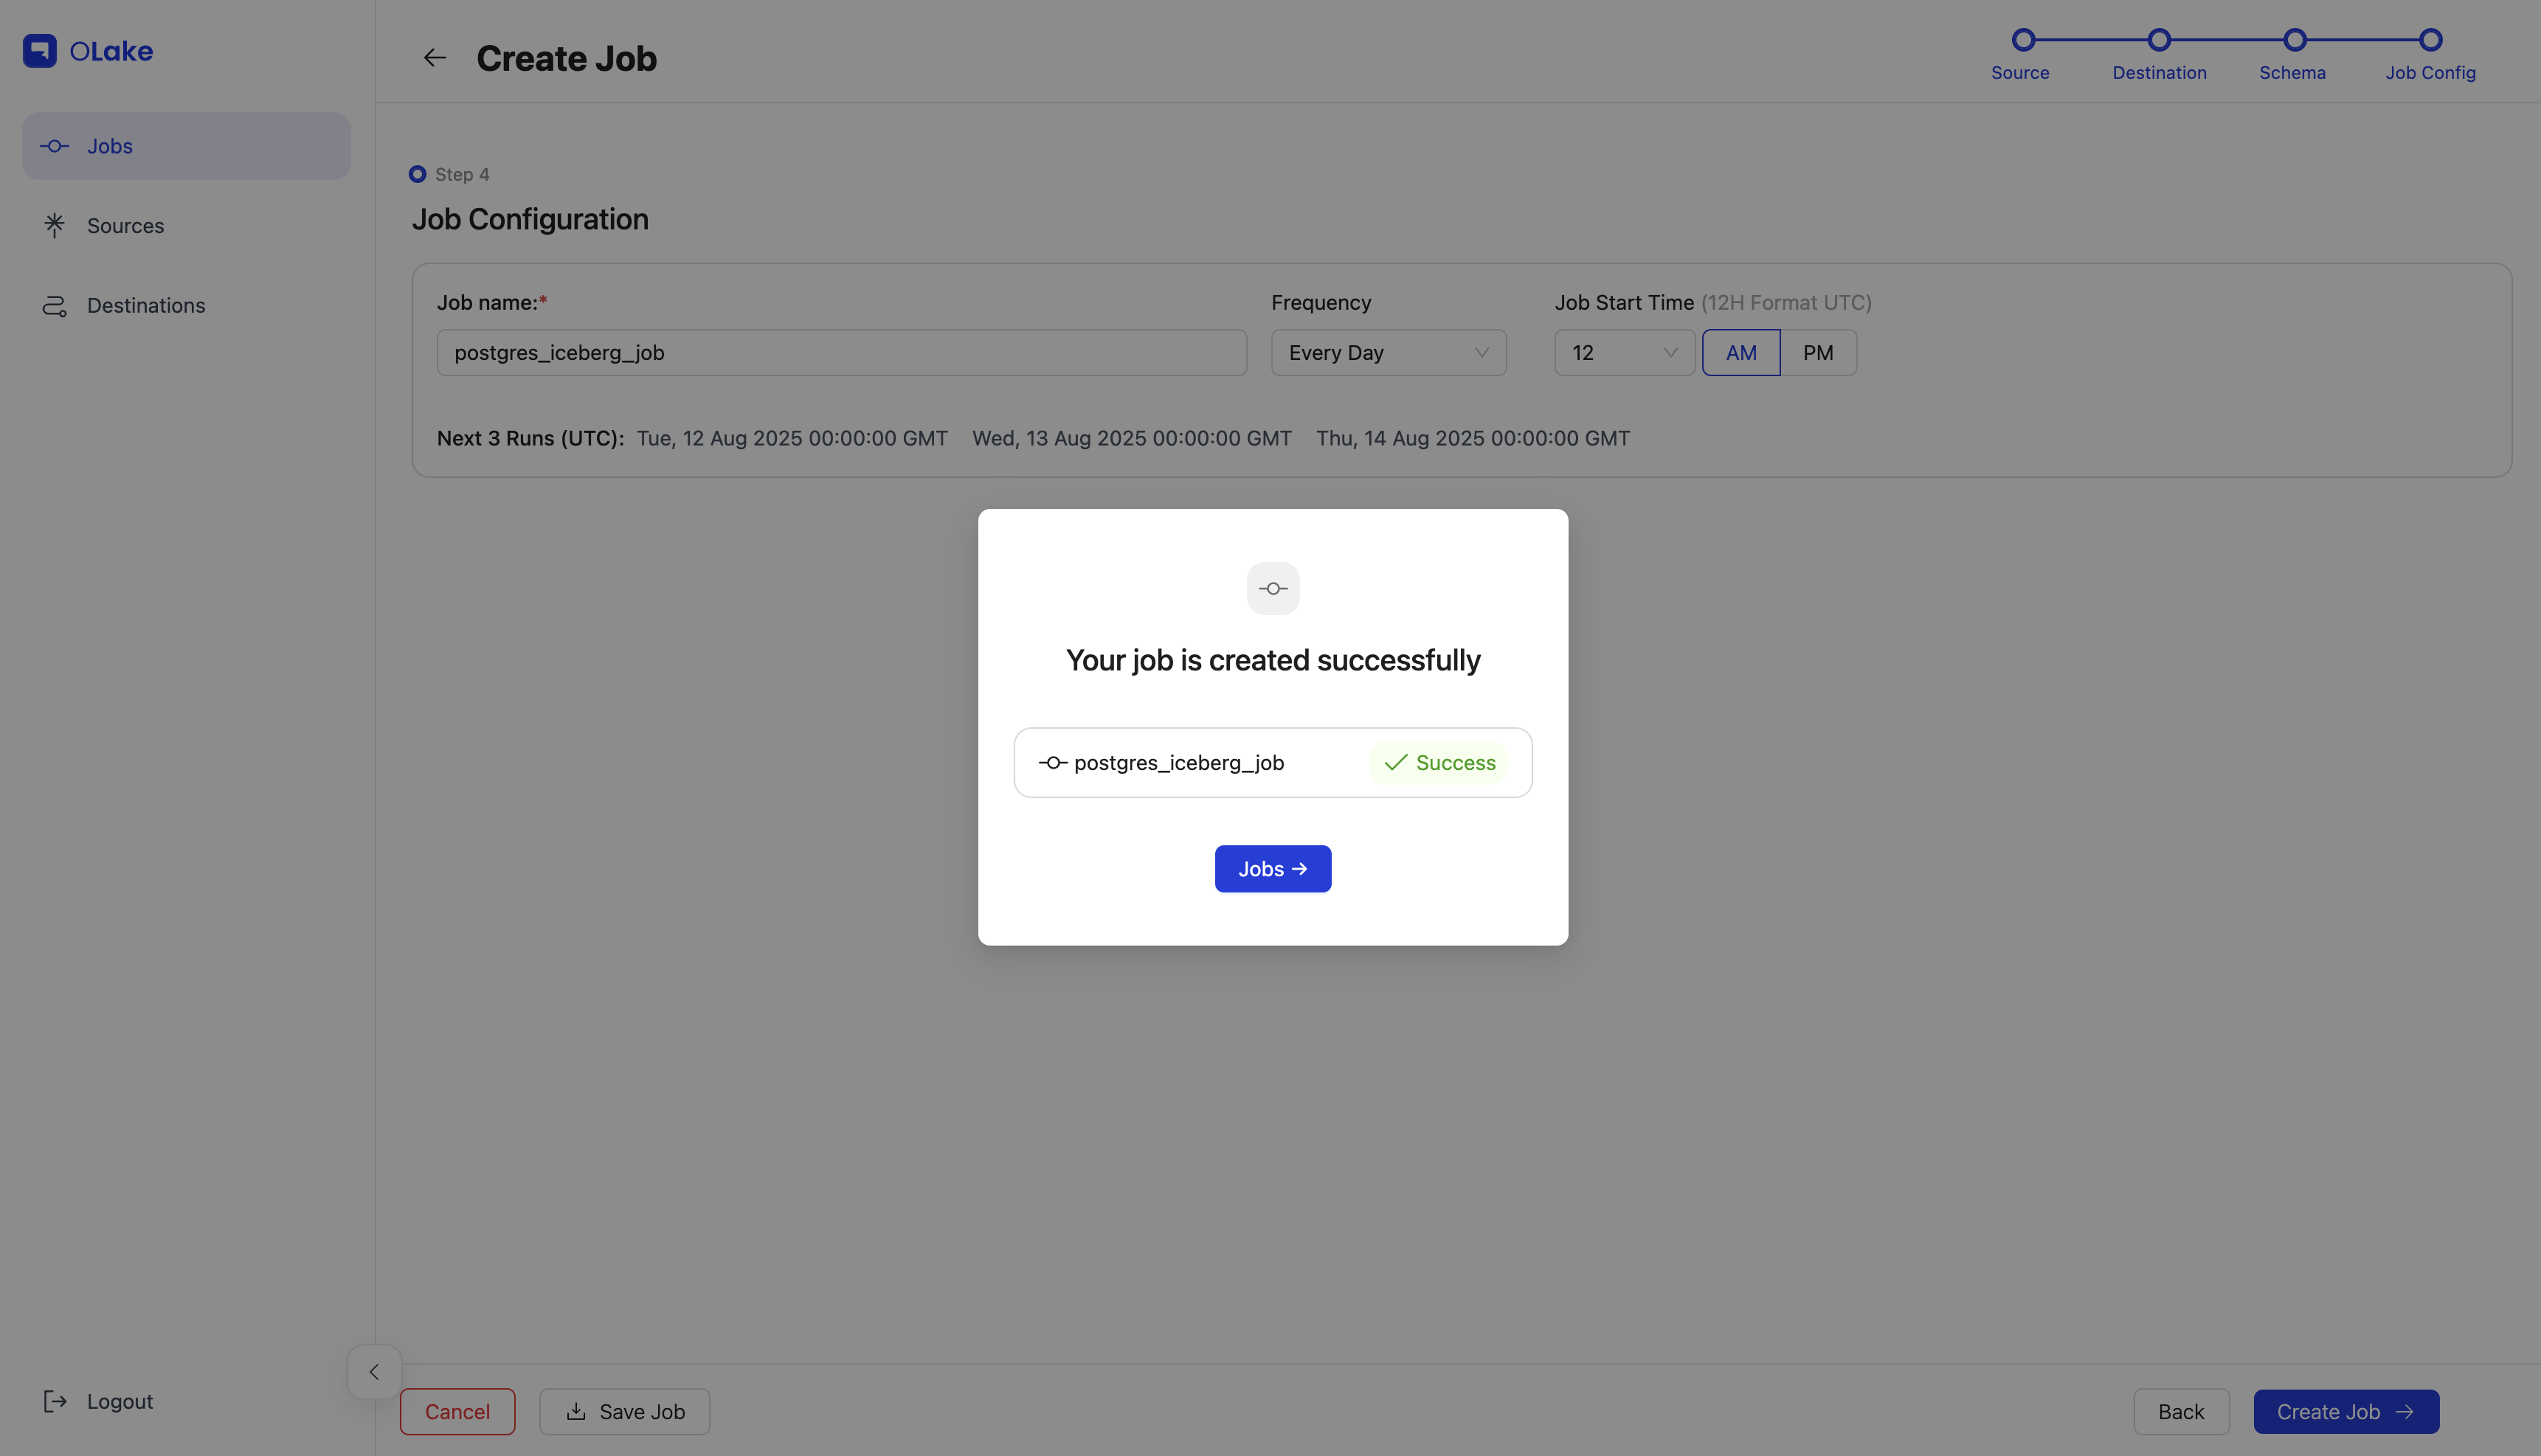
Task: Open Jobs in the sidebar
Action: (186, 146)
